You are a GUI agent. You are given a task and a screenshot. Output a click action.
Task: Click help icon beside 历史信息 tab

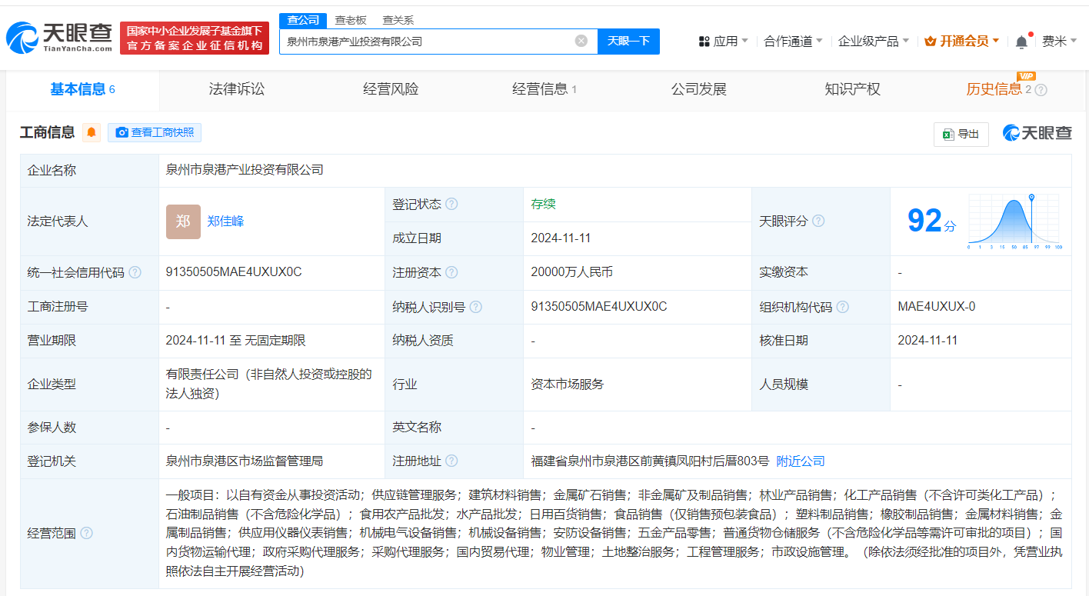click(1041, 90)
